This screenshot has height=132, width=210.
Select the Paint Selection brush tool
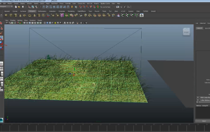pyautogui.click(x=1, y=33)
